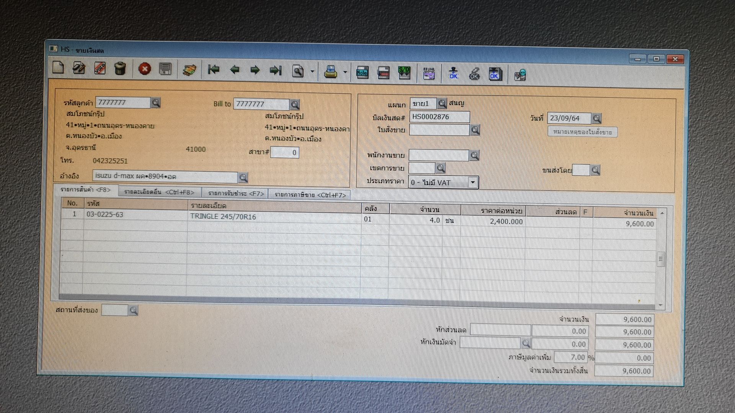Image resolution: width=735 pixels, height=413 pixels.
Task: Click the ขนส่งโดย transport lookup magnifier
Action: coord(595,170)
